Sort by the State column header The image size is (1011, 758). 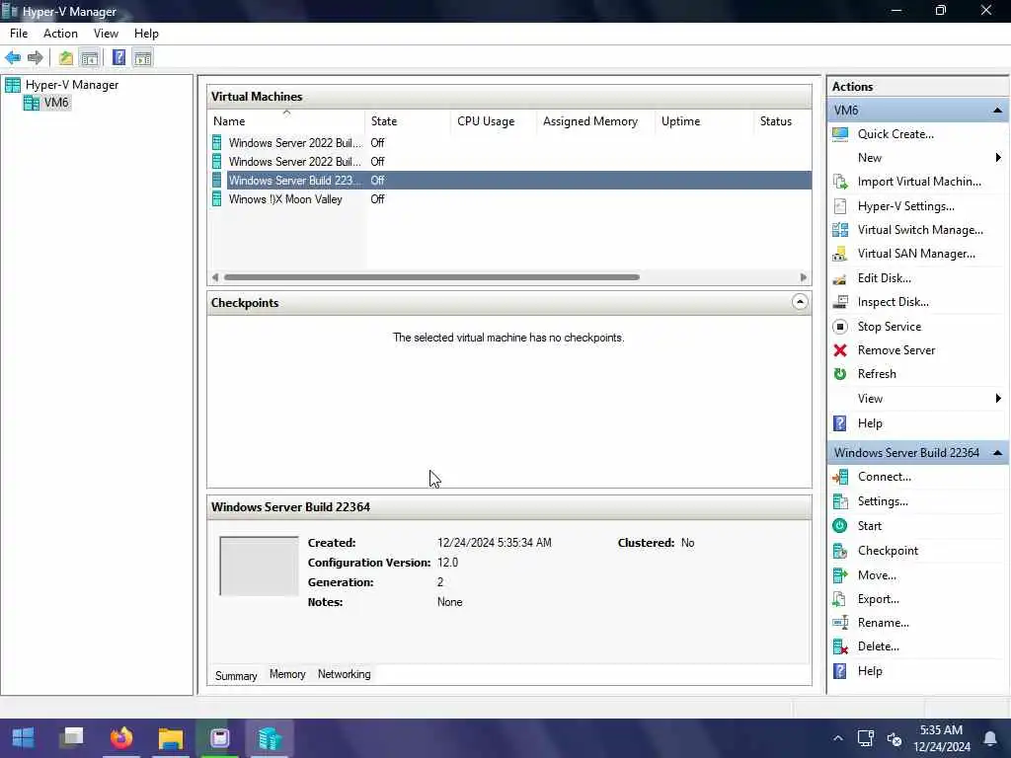(408, 121)
